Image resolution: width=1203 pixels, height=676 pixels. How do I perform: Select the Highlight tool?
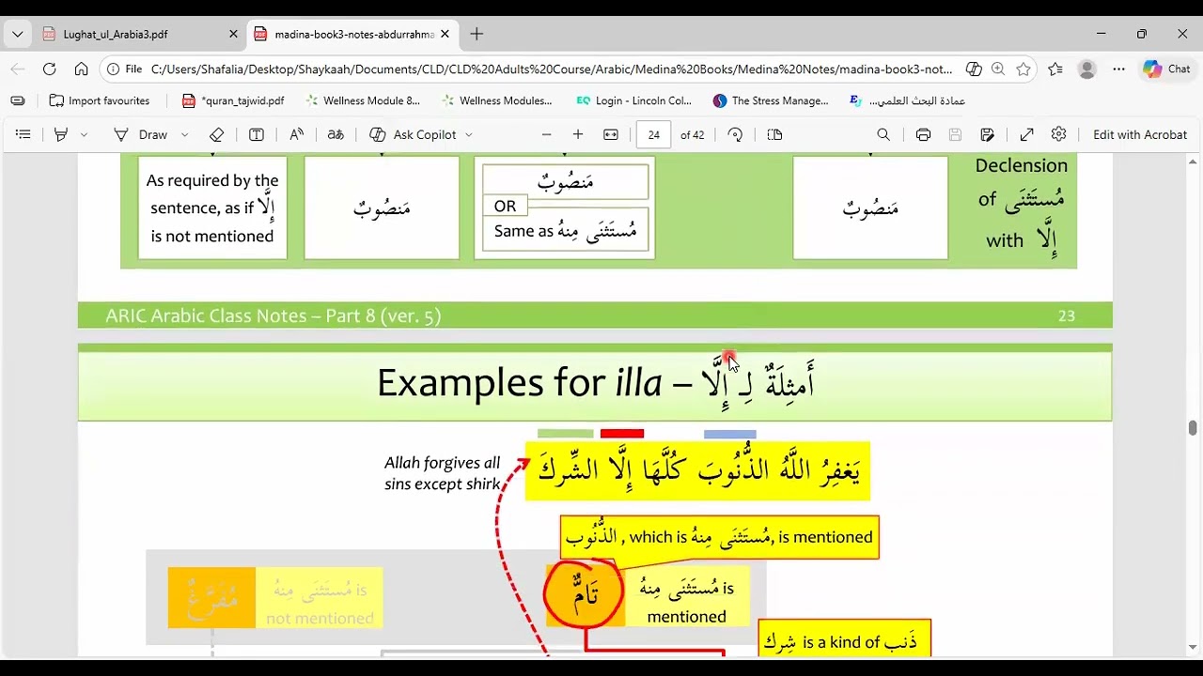point(61,134)
